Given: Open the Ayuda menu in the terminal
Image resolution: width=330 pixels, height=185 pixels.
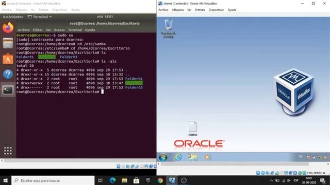Looking at the screenshot, I should coord(90,30).
